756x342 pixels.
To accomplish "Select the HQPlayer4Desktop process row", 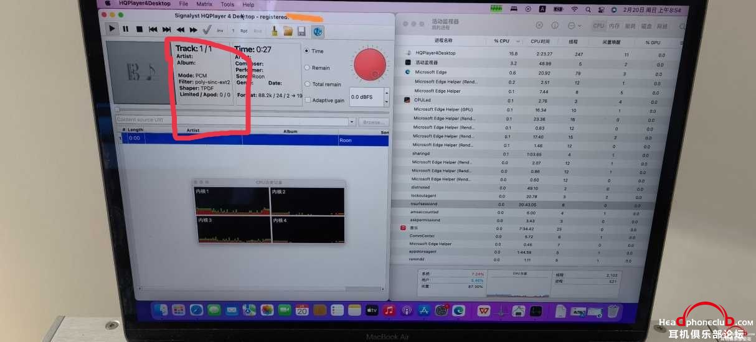I will 536,53.
